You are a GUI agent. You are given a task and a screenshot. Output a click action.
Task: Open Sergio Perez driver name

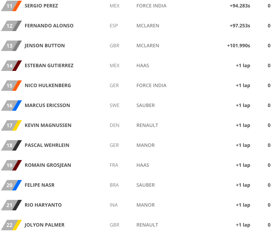pos(41,6)
